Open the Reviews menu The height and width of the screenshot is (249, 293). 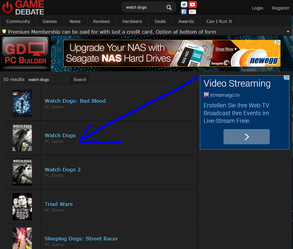pyautogui.click(x=101, y=21)
